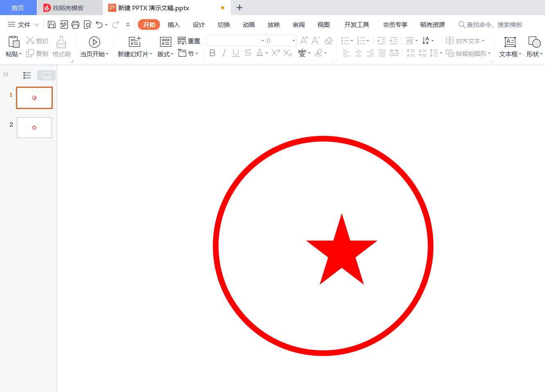Toggle superscript formatting

(276, 53)
